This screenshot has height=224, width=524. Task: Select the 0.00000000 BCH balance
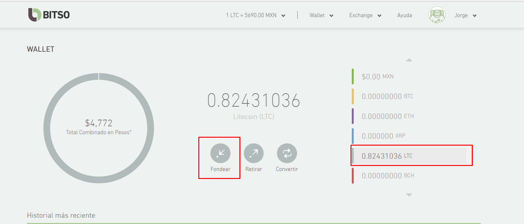pos(409,175)
